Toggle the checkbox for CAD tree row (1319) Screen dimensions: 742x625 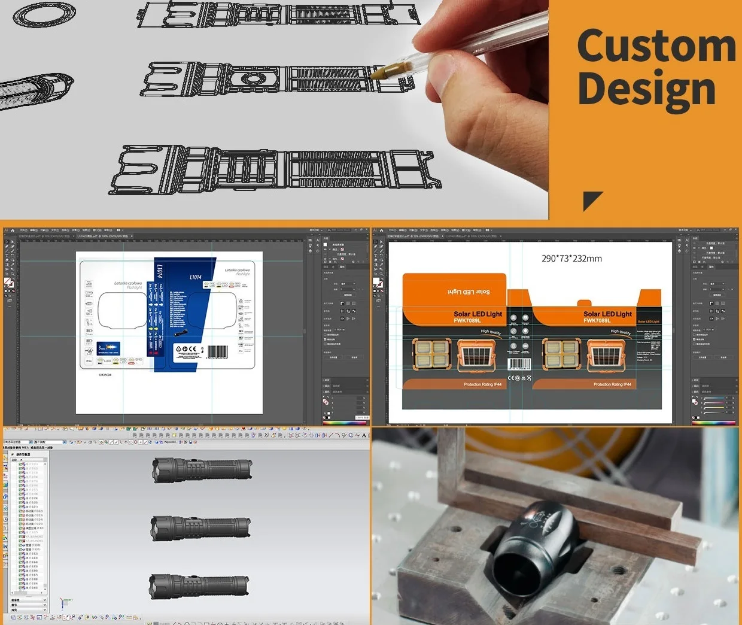coord(21,498)
